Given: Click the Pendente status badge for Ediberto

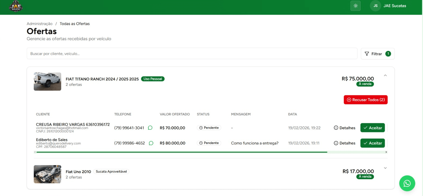Looking at the screenshot, I should click(209, 143).
